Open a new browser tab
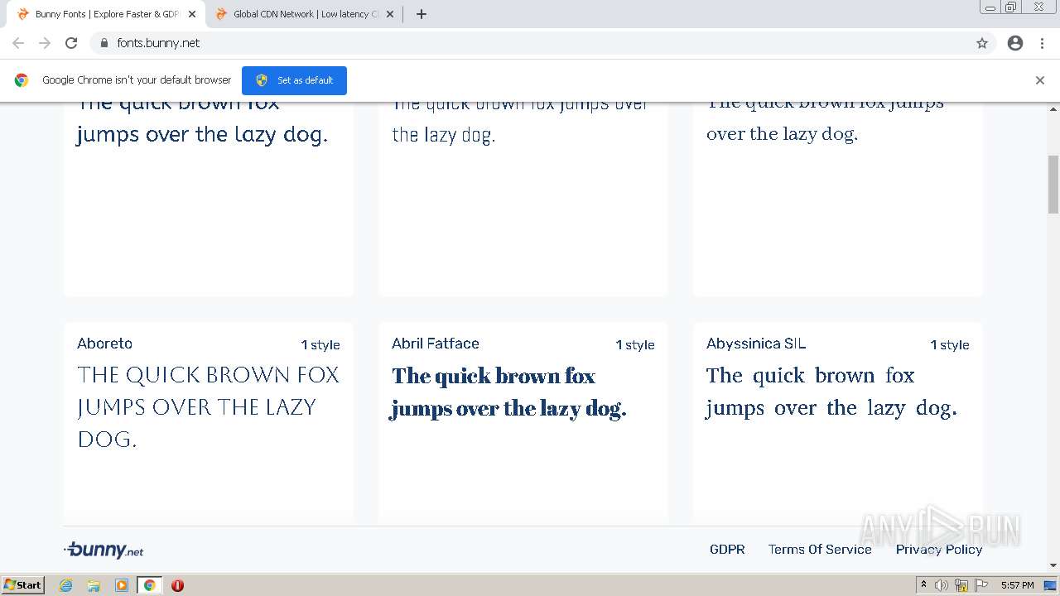Image resolution: width=1060 pixels, height=596 pixels. [x=422, y=14]
